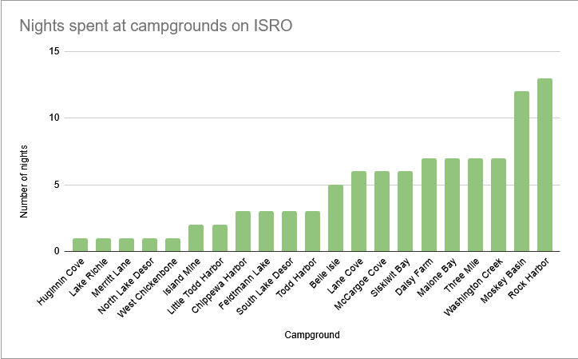Select the Belle Isle bar
The height and width of the screenshot is (359, 578).
tap(335, 217)
